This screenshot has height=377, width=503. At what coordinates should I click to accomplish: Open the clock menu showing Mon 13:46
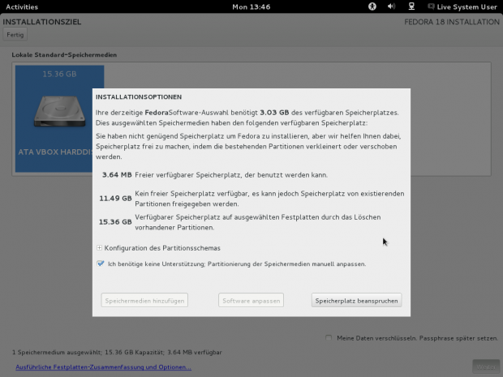click(251, 6)
